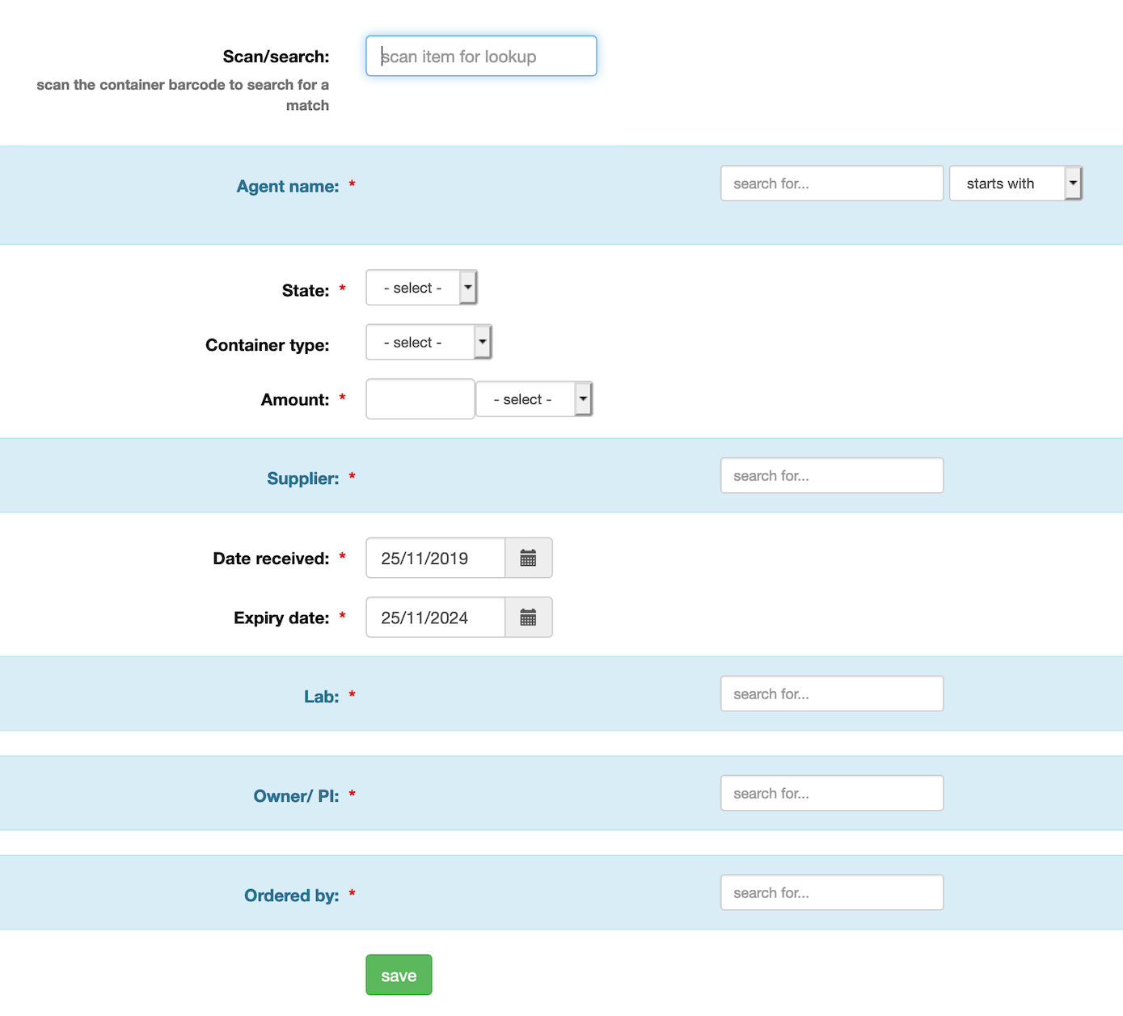Click the Owner/PI search box
The image size is (1123, 1016).
click(831, 793)
